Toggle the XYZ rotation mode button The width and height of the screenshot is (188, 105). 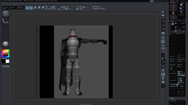[x=163, y=48]
